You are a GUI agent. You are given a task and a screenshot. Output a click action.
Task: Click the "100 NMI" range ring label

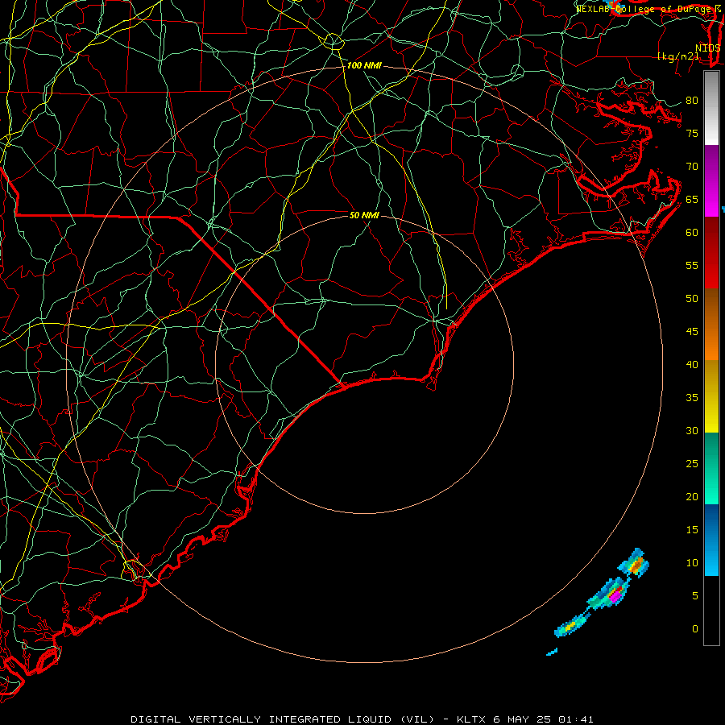click(x=364, y=66)
